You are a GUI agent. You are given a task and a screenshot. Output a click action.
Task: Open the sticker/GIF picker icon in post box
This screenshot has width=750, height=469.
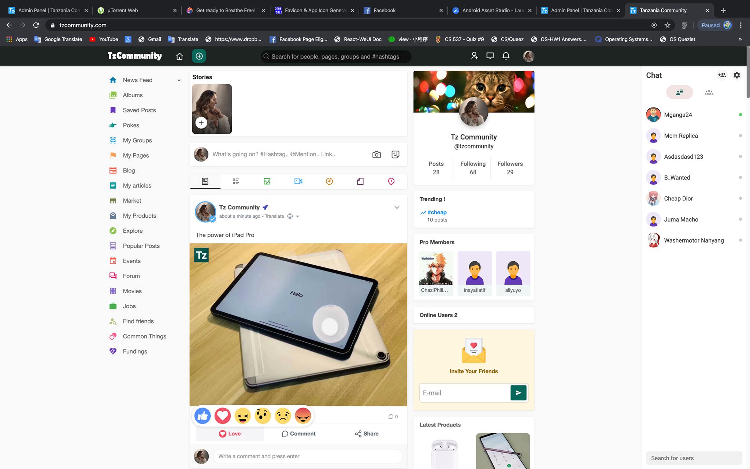click(x=396, y=155)
